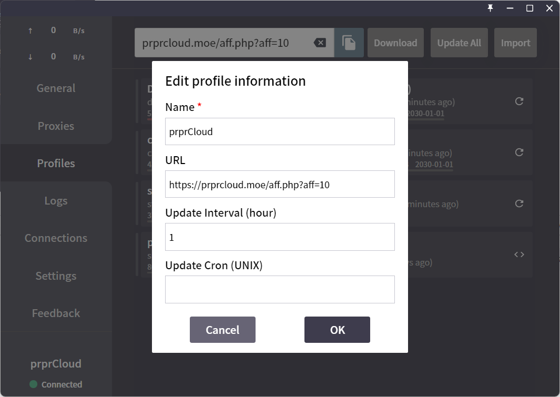Refresh the first profile in the list
Screen dimensions: 560x397
[x=519, y=101]
